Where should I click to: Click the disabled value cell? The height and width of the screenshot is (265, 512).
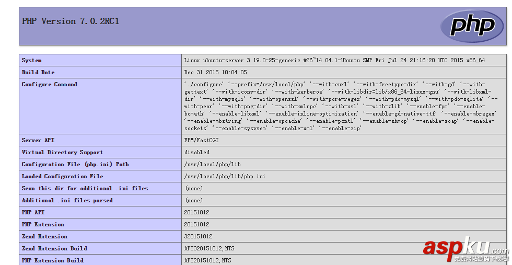(197, 153)
